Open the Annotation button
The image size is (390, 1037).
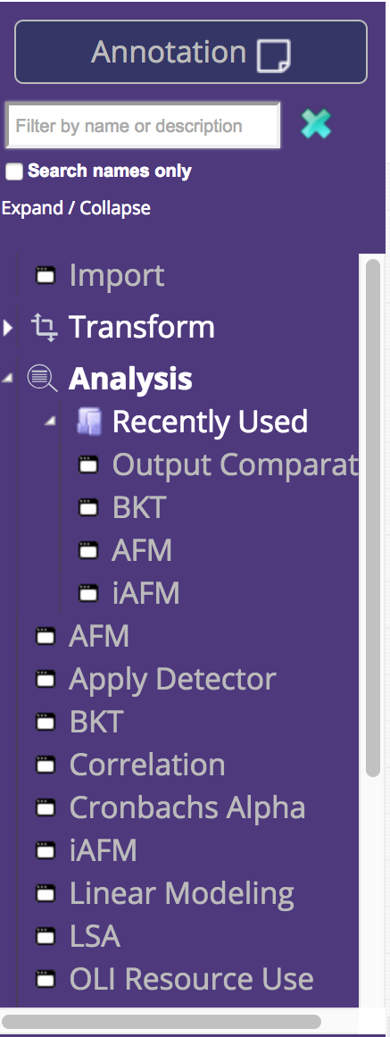coord(191,52)
